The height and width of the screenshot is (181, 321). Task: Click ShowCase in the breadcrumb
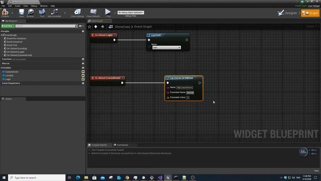coord(122,27)
